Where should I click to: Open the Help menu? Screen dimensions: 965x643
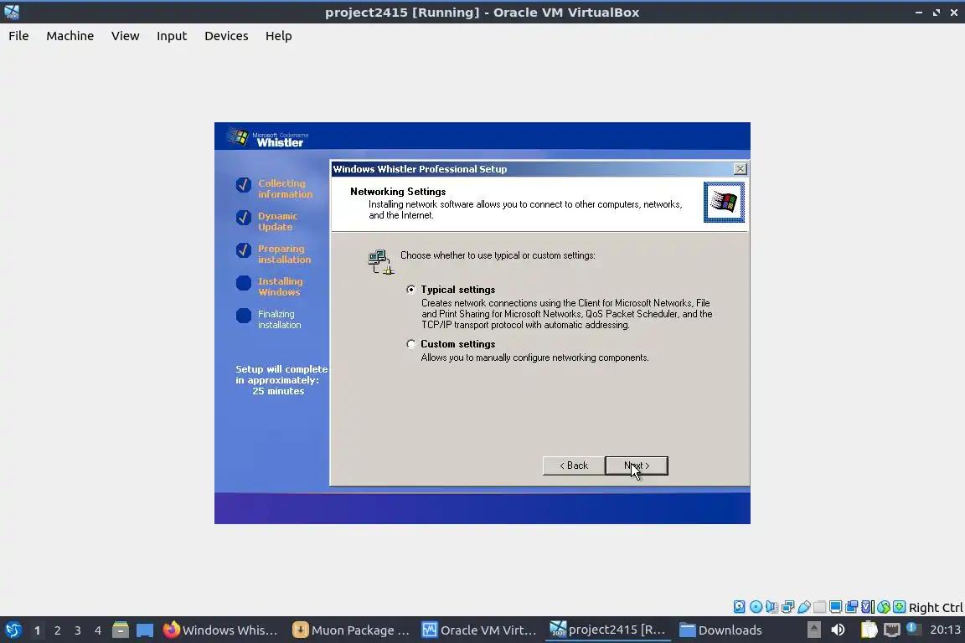(x=279, y=36)
